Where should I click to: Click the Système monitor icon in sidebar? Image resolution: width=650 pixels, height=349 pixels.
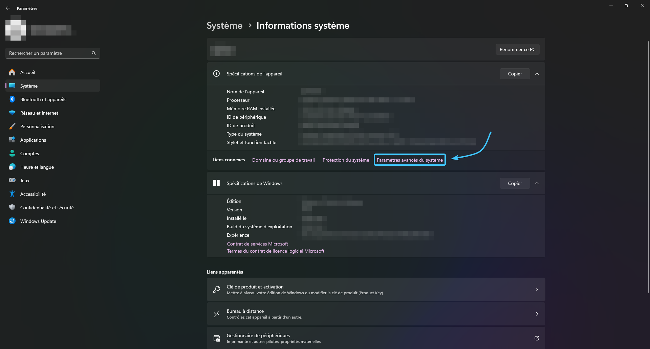pos(12,86)
